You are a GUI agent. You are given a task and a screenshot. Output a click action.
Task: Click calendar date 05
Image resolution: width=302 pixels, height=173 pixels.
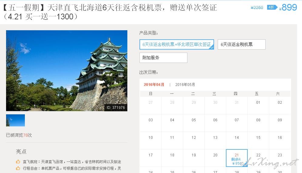194,120
